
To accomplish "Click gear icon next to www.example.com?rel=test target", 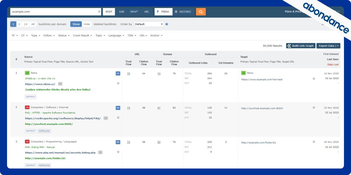I will tap(314, 78).
